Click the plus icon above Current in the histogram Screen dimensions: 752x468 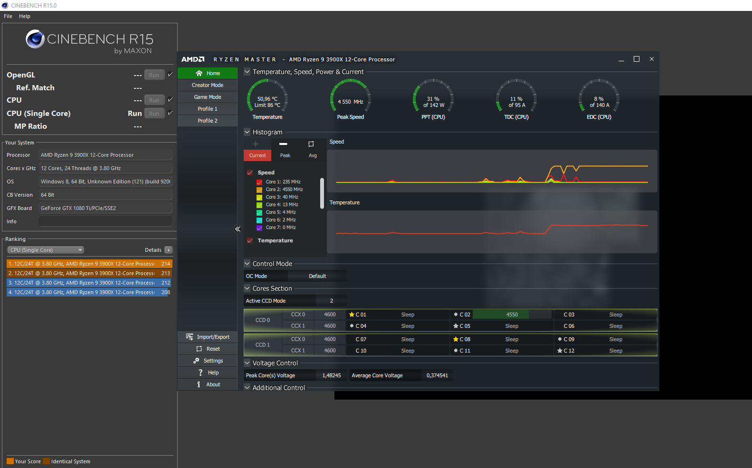256,144
